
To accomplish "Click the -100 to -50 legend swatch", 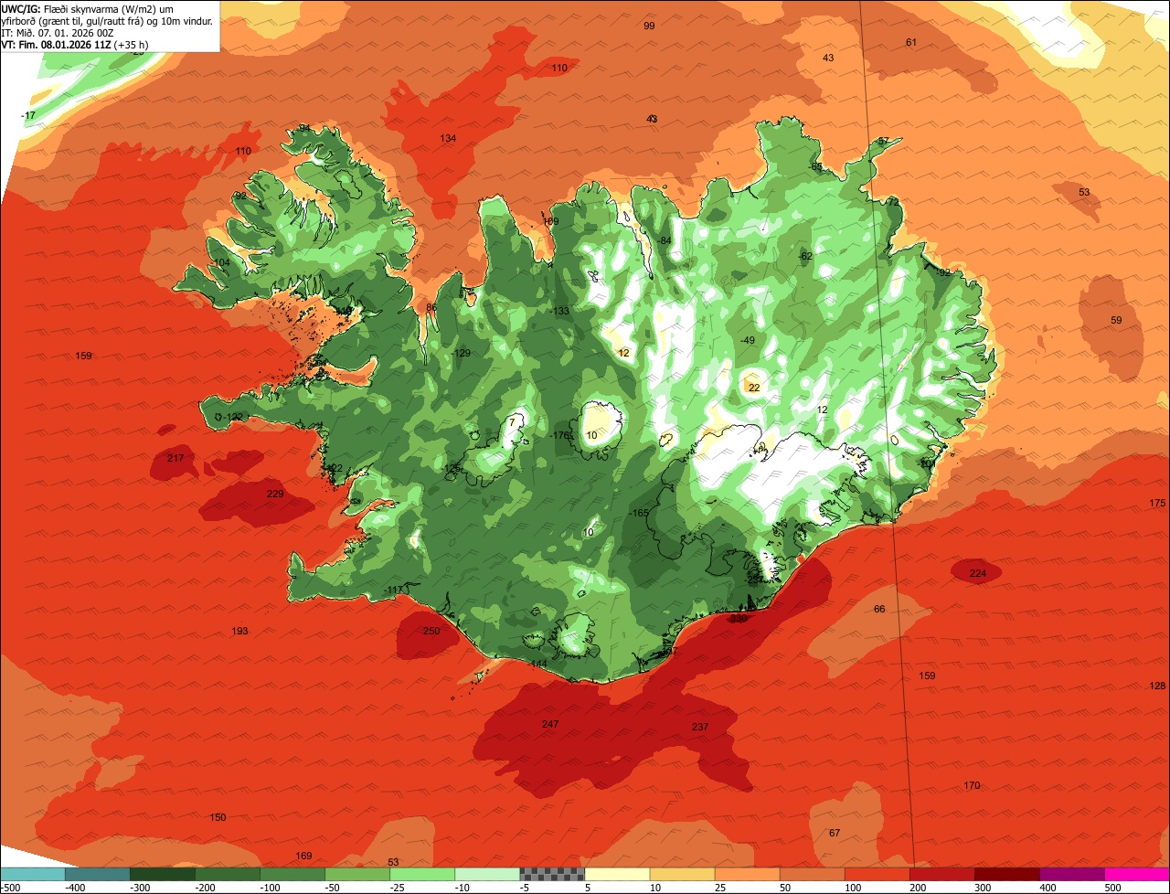I will [x=292, y=874].
